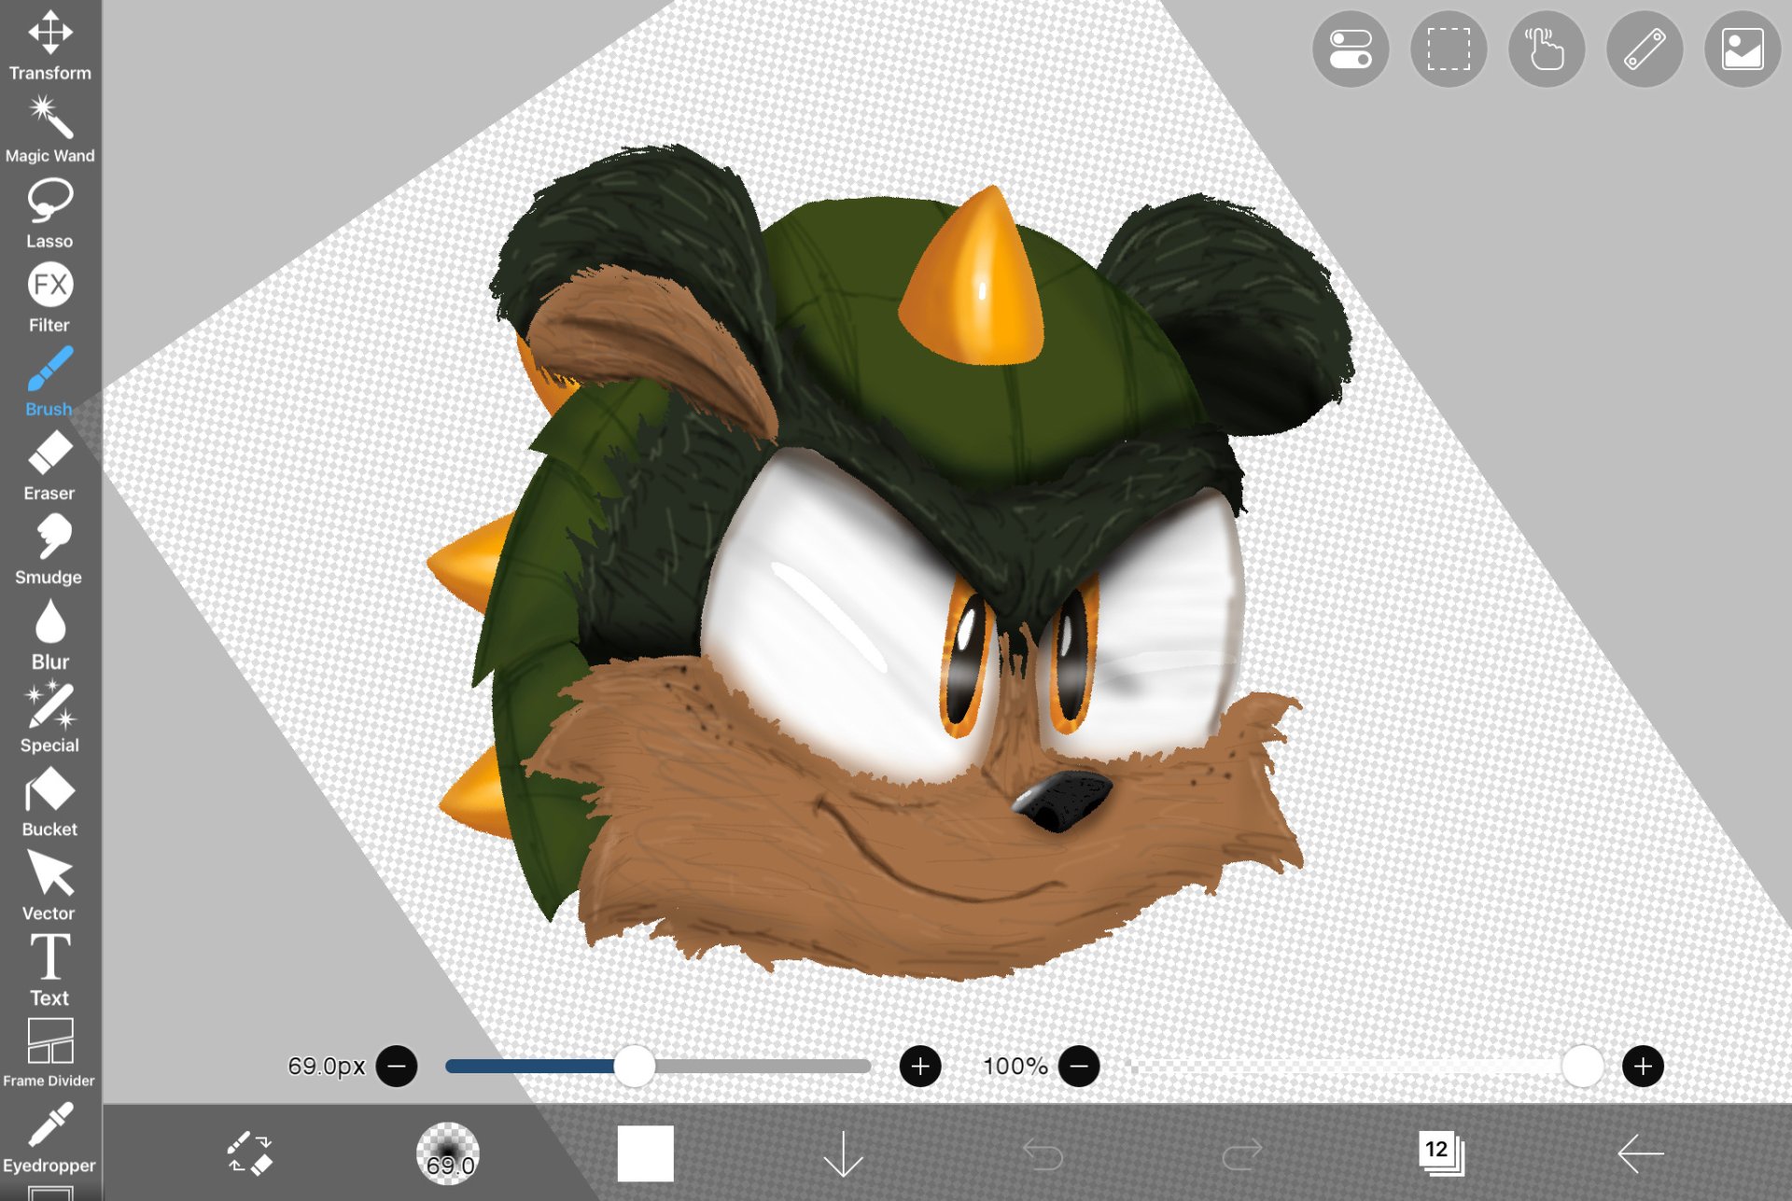Activate the Blur tool
Image resolution: width=1792 pixels, height=1201 pixels.
pos(50,634)
